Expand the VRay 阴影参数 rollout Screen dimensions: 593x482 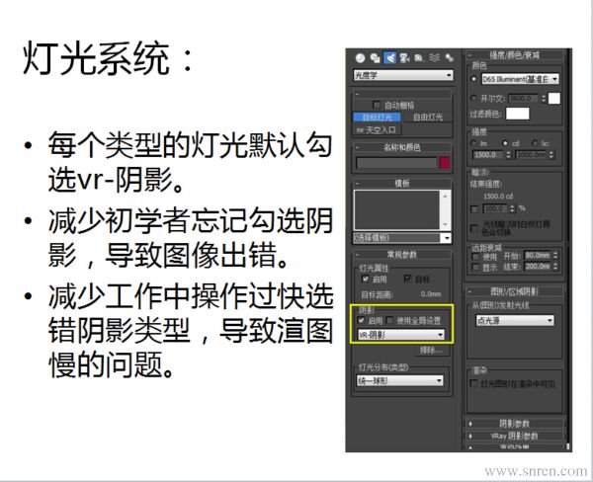click(x=514, y=436)
